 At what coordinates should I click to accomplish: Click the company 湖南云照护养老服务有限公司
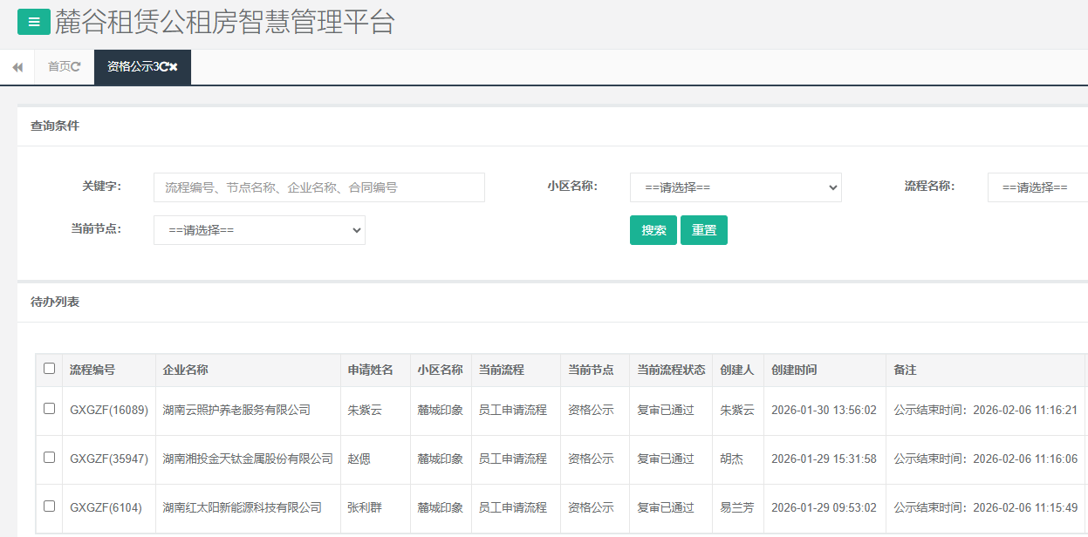tap(236, 410)
